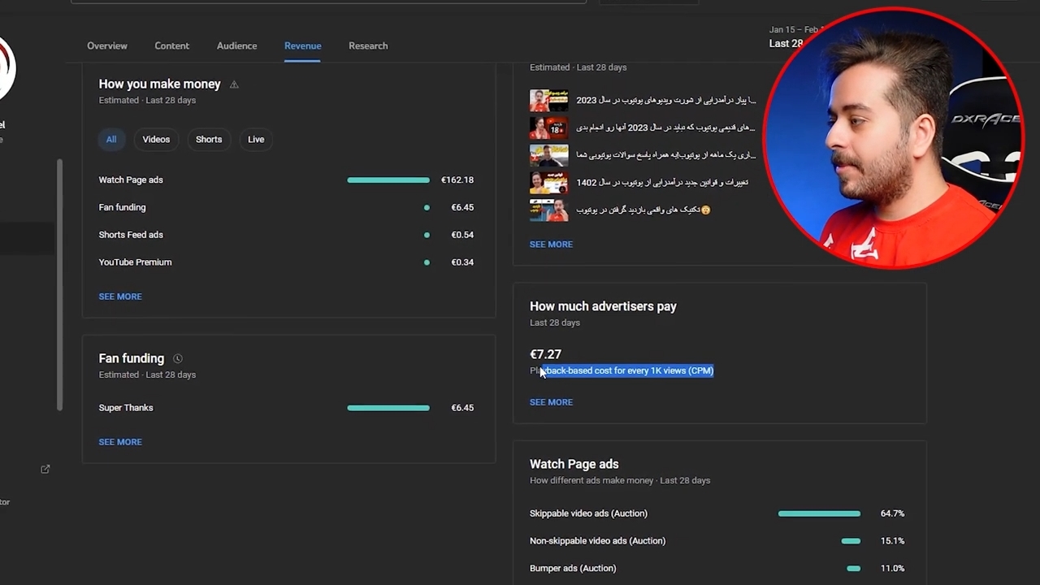Expand See More under How much advertisers pay

tap(551, 402)
